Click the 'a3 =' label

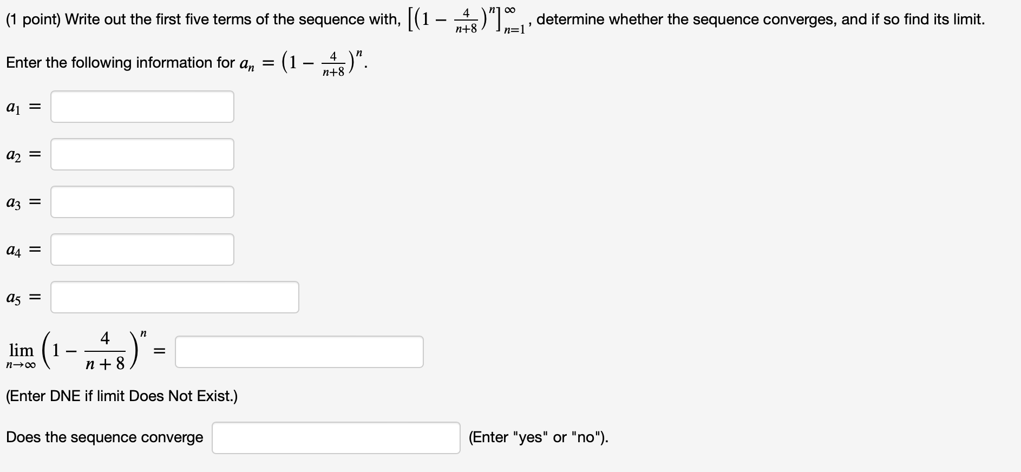pos(23,202)
